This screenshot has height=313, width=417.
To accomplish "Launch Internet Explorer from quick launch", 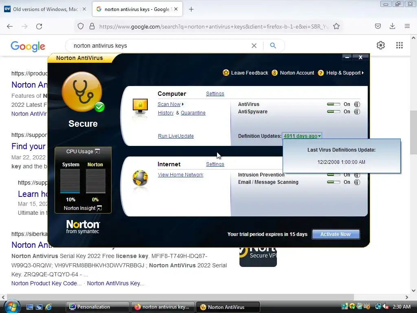I will (48, 307).
